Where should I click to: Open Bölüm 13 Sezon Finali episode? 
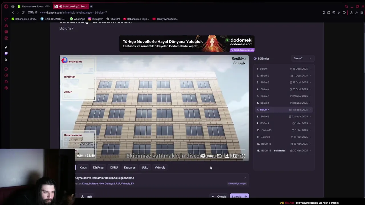283,151
